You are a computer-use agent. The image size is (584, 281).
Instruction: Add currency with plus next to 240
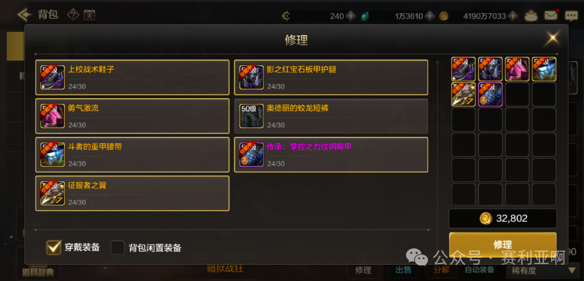pyautogui.click(x=350, y=16)
